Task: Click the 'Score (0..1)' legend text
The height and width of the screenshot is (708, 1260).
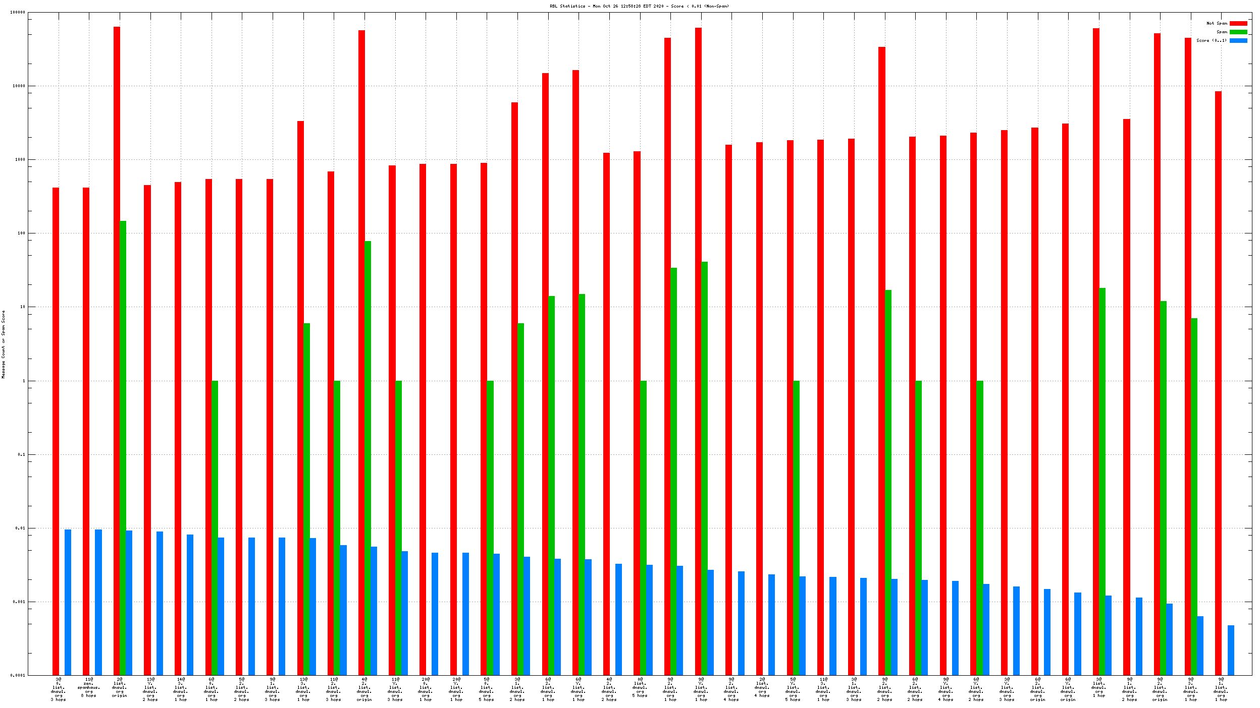Action: [x=1211, y=40]
